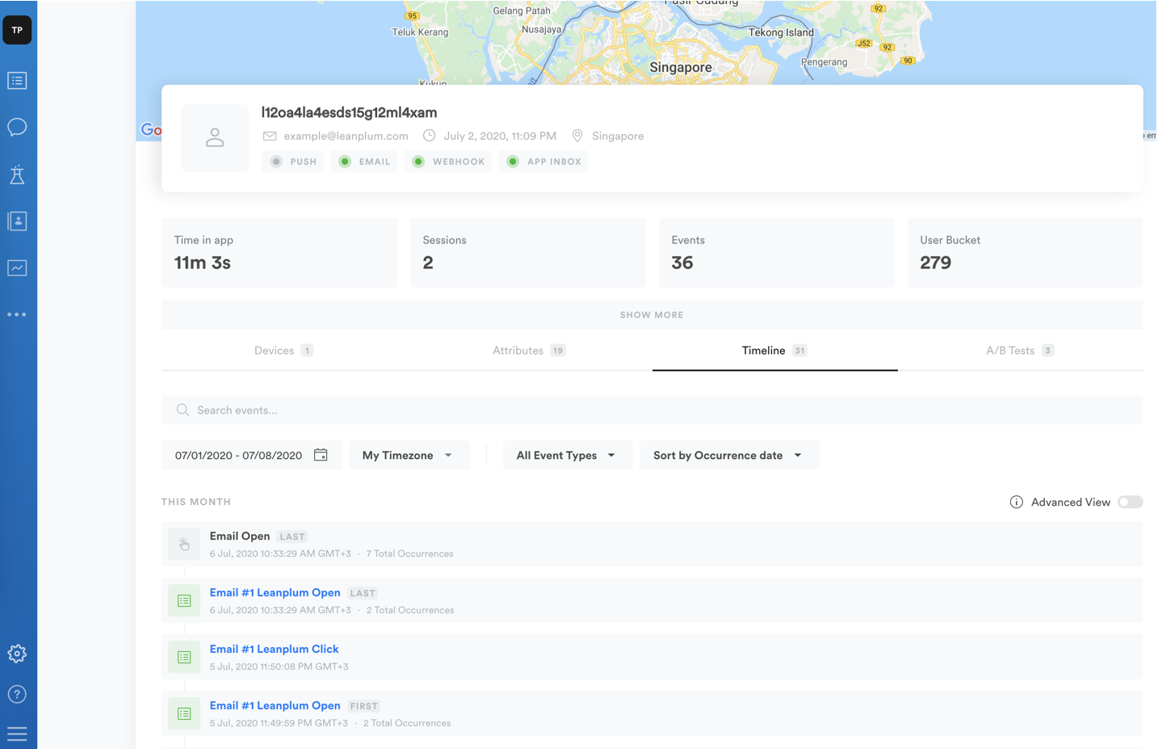The image size is (1158, 749).
Task: Click the EMAIL channel status chip
Action: tap(364, 162)
